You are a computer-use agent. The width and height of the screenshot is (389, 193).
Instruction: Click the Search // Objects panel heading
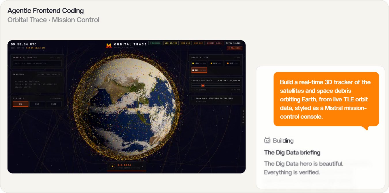pyautogui.click(x=25, y=57)
